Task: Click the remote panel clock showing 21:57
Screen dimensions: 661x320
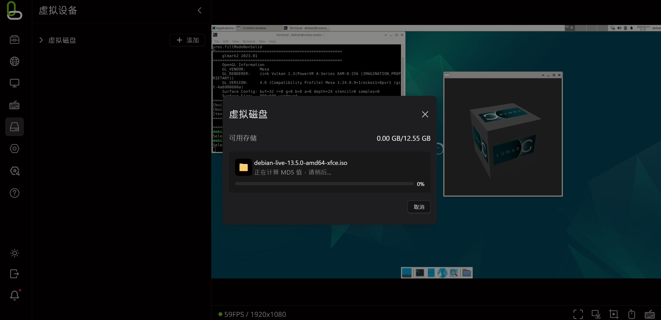Action: [x=643, y=28]
